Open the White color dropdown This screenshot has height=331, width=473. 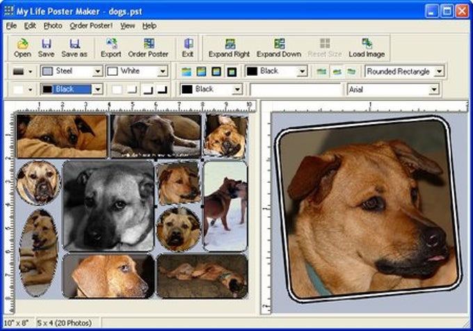coord(163,72)
